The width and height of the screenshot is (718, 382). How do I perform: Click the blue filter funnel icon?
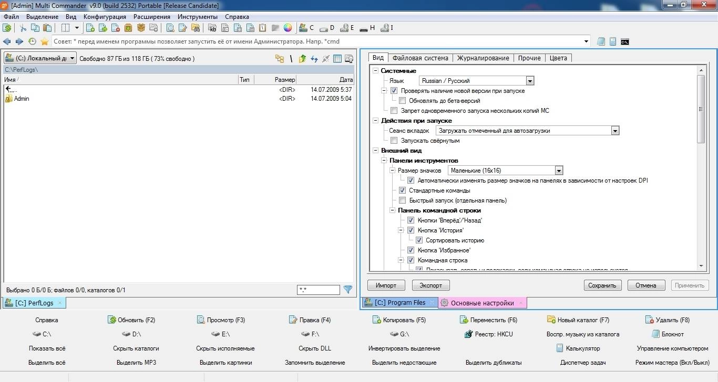pyautogui.click(x=347, y=289)
